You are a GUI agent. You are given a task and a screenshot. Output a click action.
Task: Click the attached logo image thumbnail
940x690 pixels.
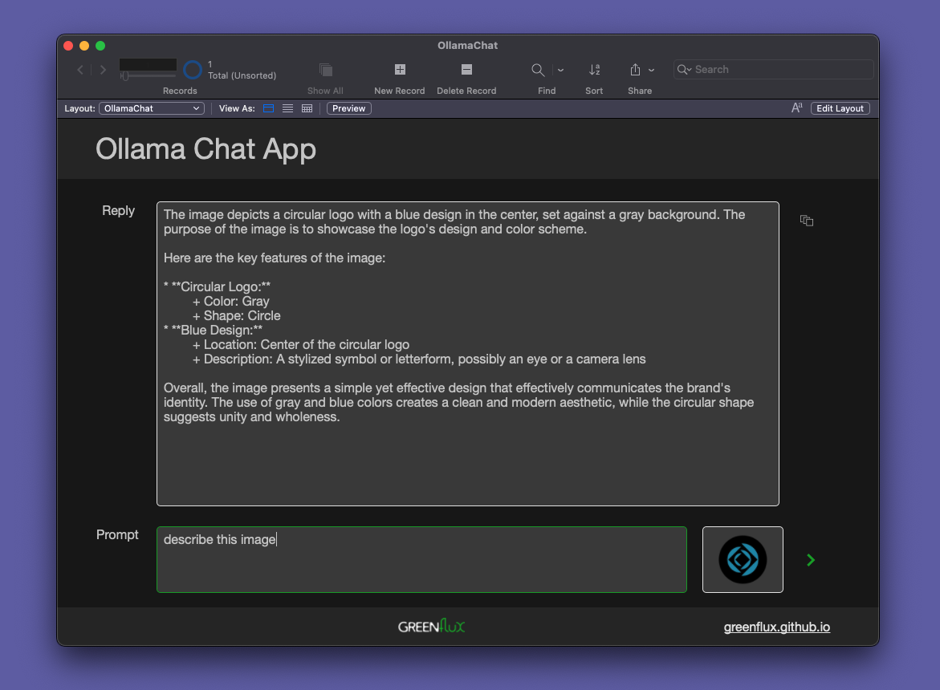pyautogui.click(x=743, y=559)
